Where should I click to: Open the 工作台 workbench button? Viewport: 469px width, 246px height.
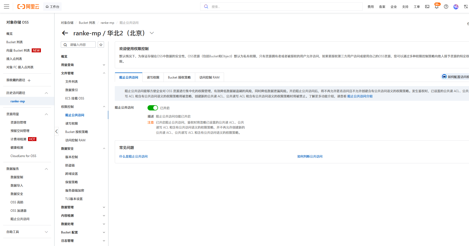[x=52, y=7]
